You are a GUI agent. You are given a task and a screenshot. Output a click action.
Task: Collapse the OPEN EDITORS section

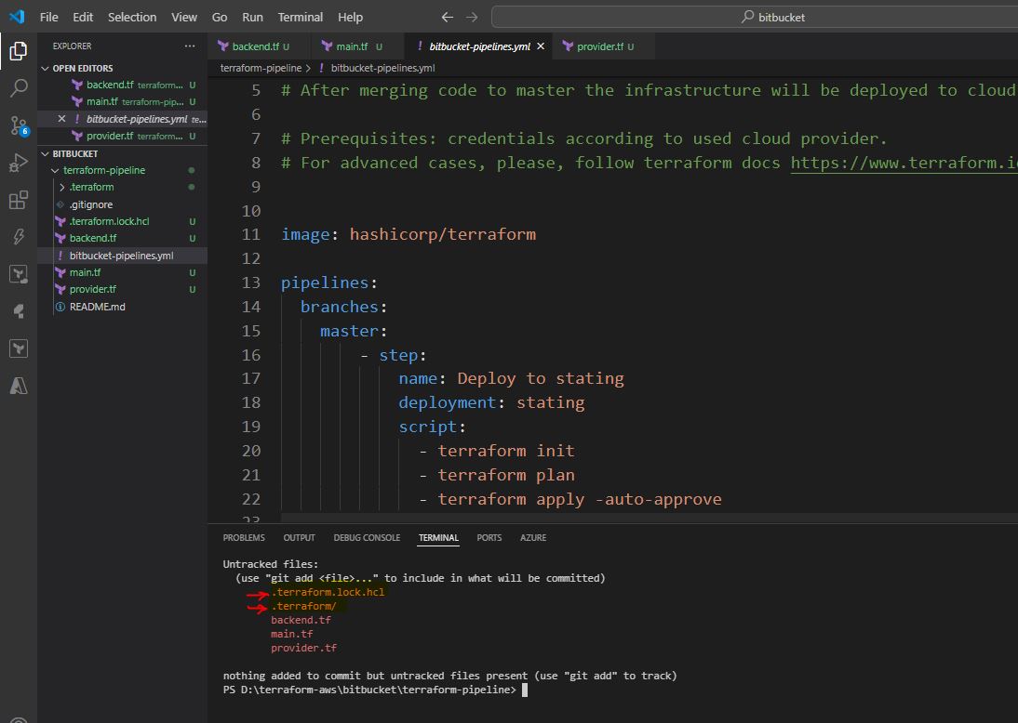(x=46, y=68)
